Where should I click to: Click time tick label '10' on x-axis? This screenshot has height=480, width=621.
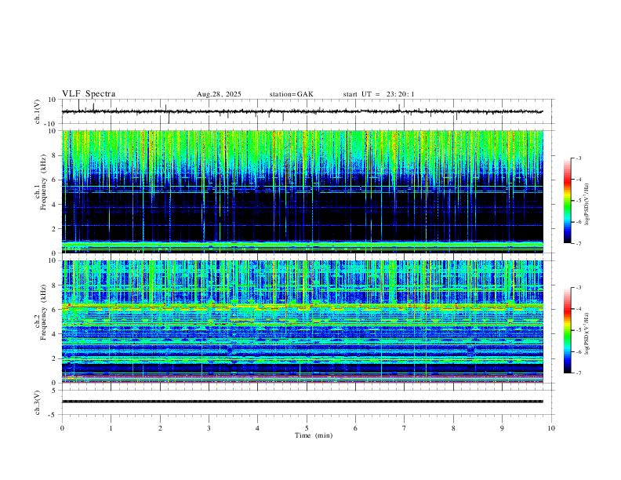coord(551,428)
